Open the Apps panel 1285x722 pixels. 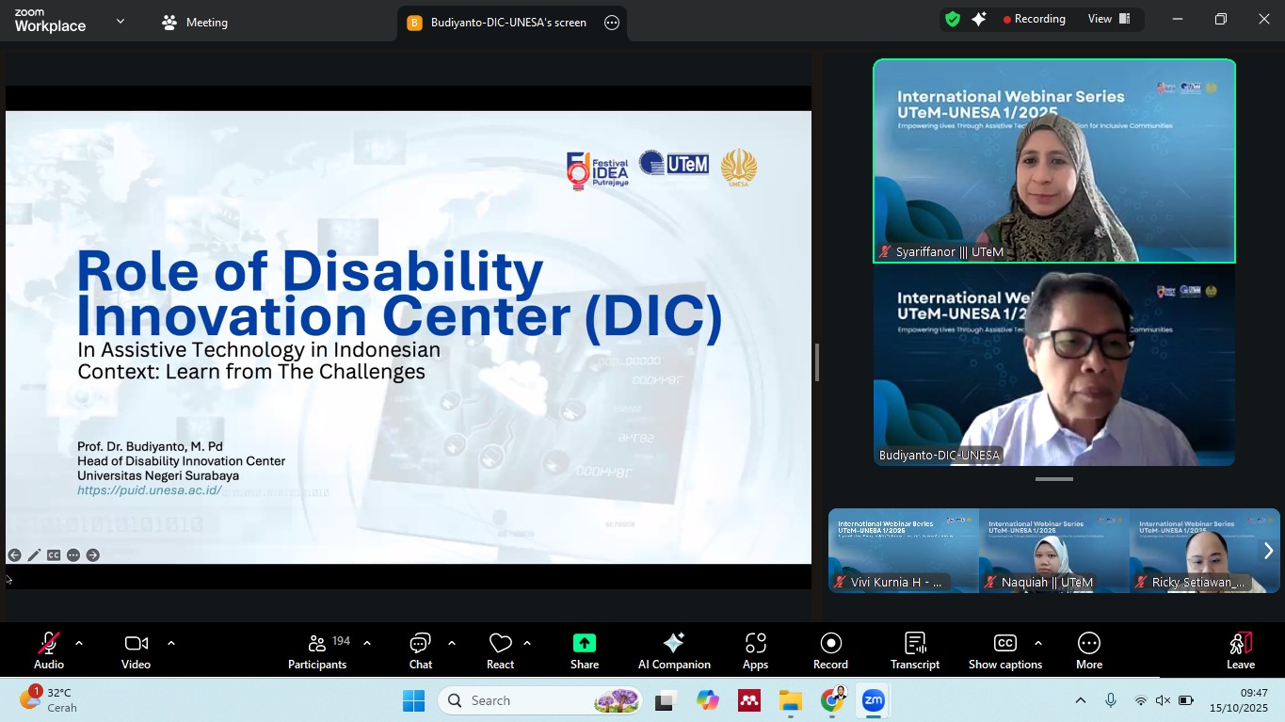point(755,650)
